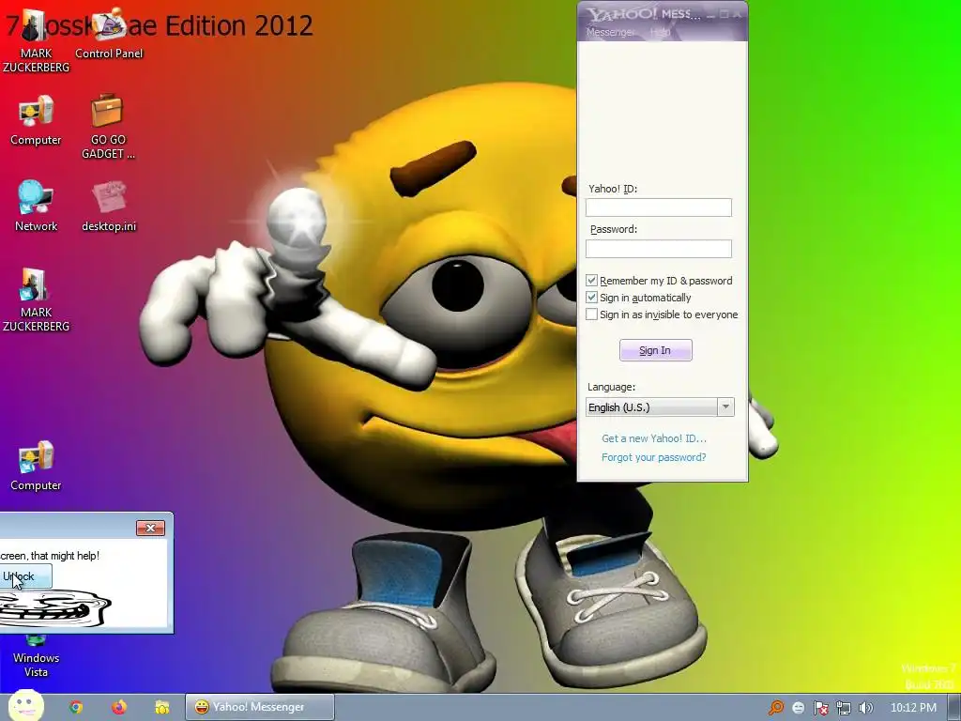Open the network tray icon
961x721 pixels.
tap(844, 708)
